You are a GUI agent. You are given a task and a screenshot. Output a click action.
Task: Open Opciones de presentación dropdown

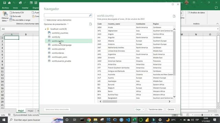click(x=56, y=24)
